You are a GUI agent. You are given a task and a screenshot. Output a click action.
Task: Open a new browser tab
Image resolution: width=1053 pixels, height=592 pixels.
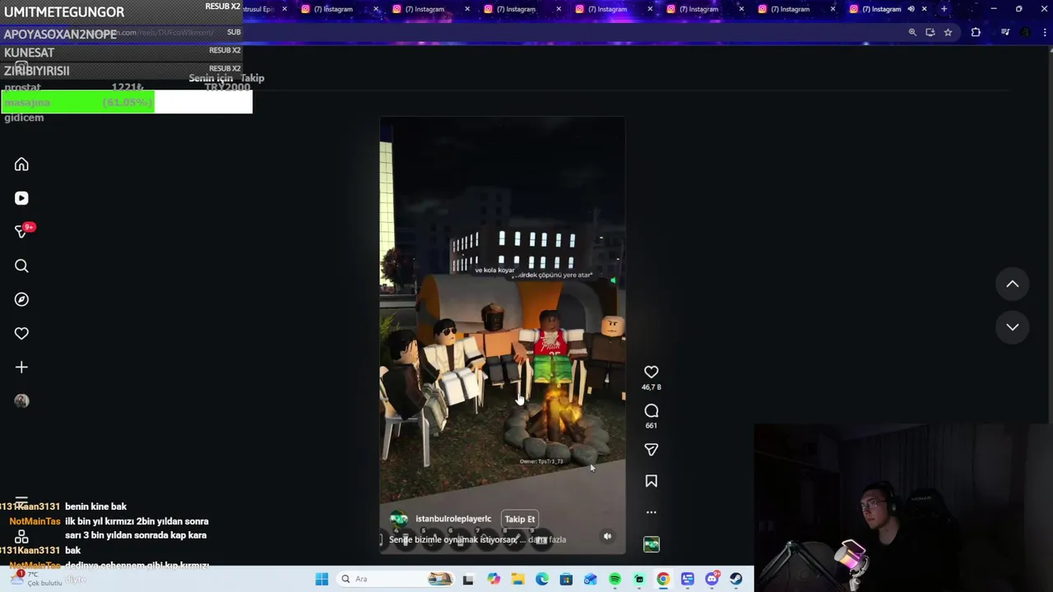coord(944,9)
